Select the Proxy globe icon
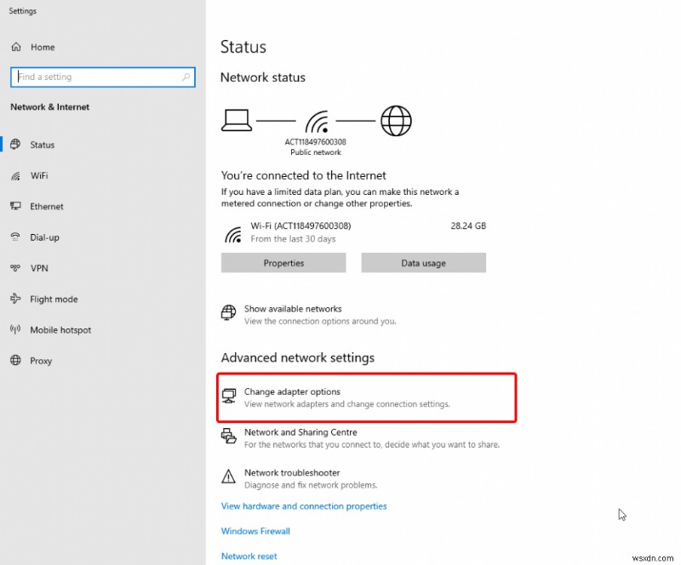Screen dimensions: 681x565 coord(14,361)
